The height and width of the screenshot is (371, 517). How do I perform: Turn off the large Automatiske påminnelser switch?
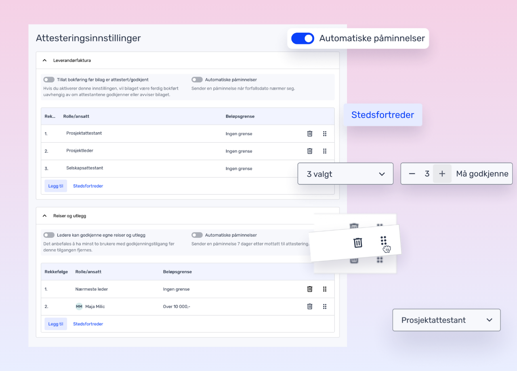[x=303, y=38]
